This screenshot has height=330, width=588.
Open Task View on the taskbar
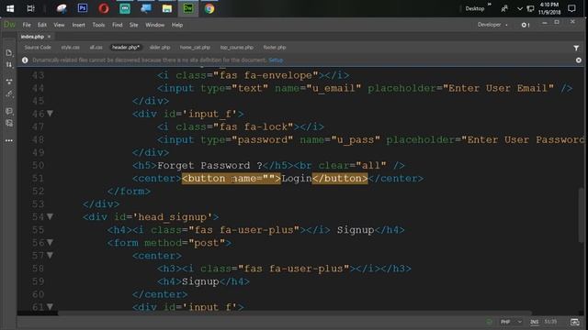[30, 8]
